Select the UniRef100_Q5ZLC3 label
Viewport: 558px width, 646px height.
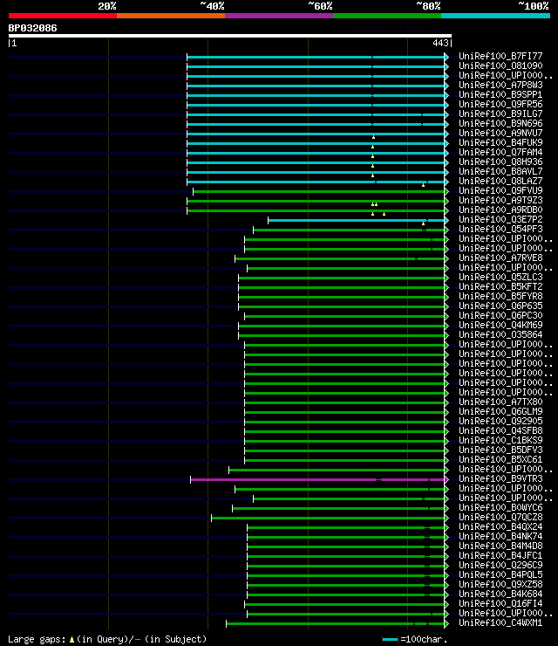(x=500, y=277)
